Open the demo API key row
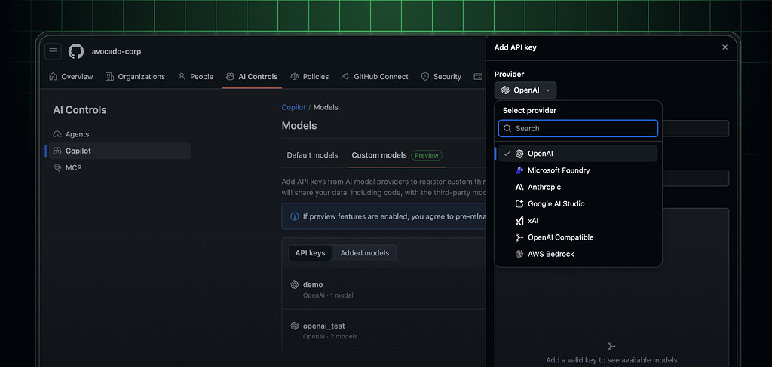This screenshot has height=367, width=772. pyautogui.click(x=384, y=289)
